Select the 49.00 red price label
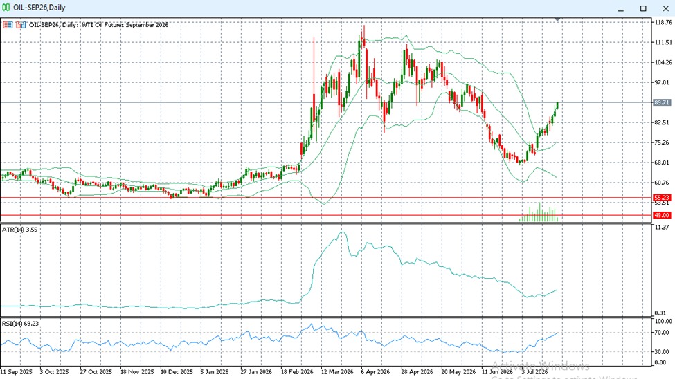Screen dimensions: 675x379 tap(662, 215)
